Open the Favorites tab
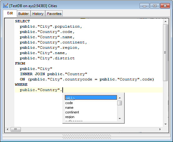Image resolution: width=173 pixels, height=142 pixels. (54, 14)
